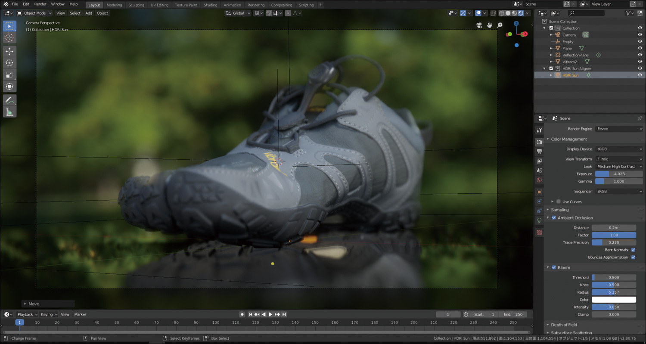Switch to the Shading workspace tab
This screenshot has height=344, width=646.
click(x=210, y=5)
